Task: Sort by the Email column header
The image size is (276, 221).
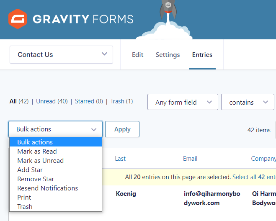Action: click(190, 159)
